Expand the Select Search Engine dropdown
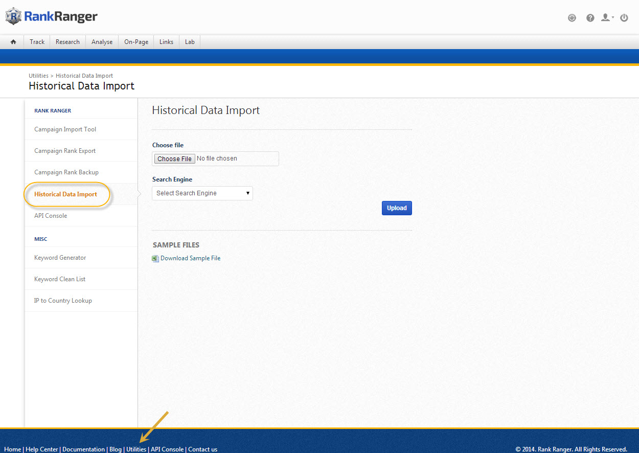Viewport: 639px width, 453px height. [202, 193]
